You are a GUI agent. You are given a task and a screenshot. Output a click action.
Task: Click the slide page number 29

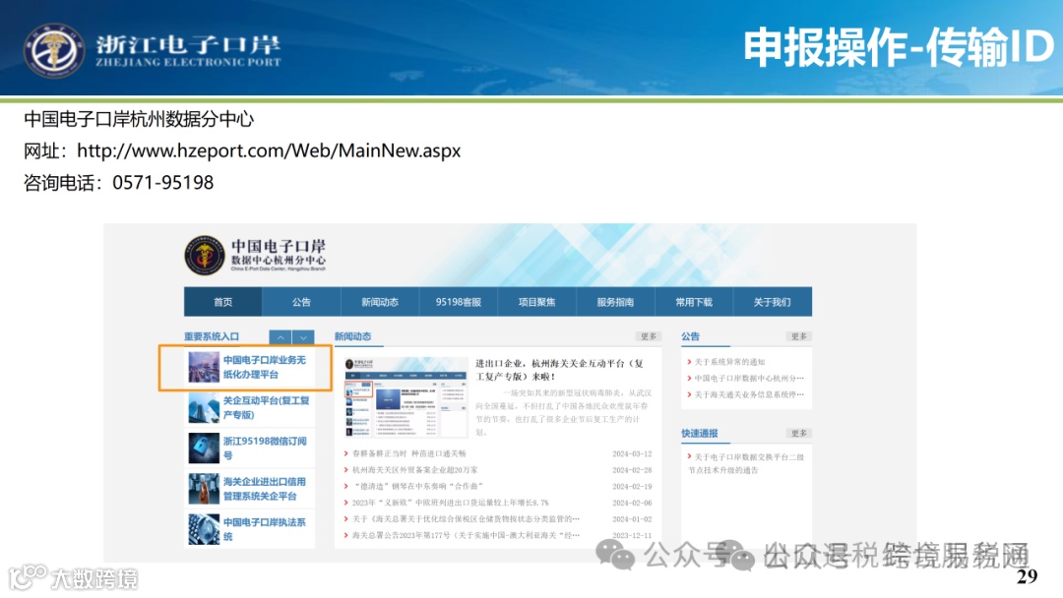point(1027,576)
